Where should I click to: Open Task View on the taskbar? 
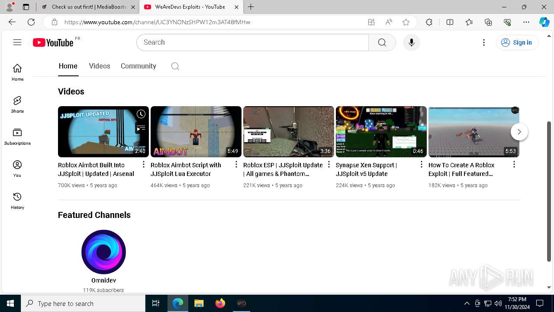tap(156, 303)
